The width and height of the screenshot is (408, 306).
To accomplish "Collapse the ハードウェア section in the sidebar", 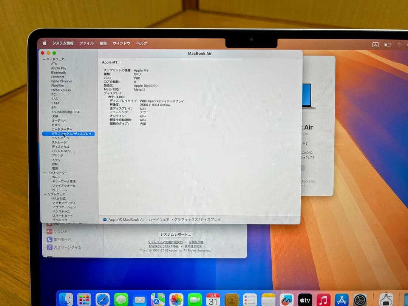I will [44, 59].
